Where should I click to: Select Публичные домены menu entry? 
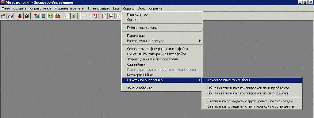pos(162,28)
